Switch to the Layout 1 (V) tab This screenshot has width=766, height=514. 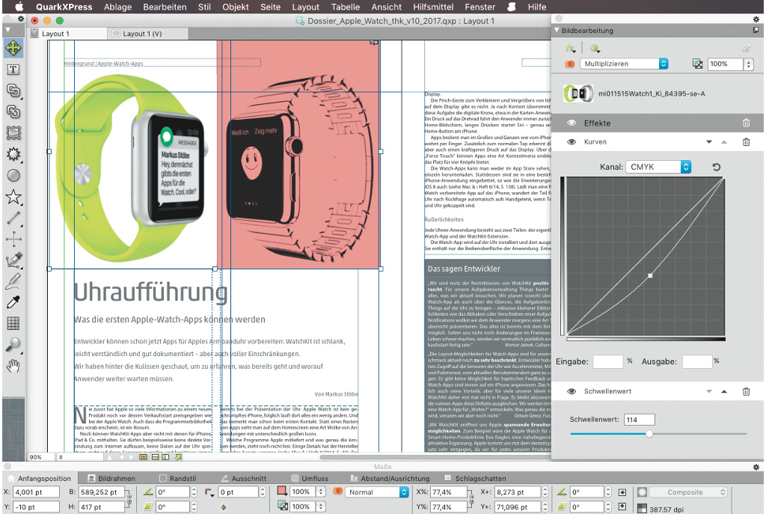pyautogui.click(x=142, y=34)
